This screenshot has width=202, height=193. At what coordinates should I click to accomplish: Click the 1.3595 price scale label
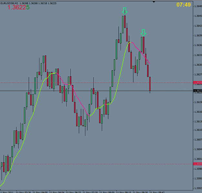(x=198, y=178)
